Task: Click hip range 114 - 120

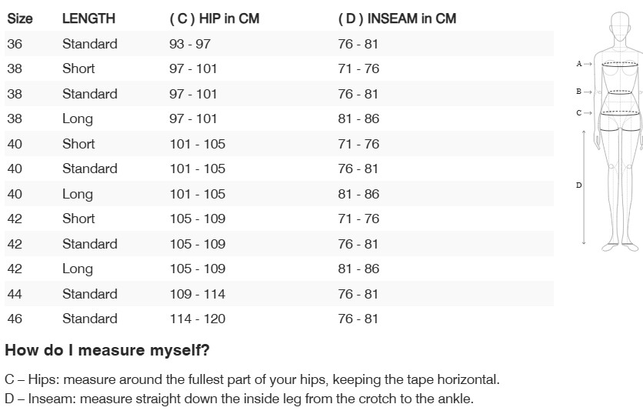Action: [198, 319]
